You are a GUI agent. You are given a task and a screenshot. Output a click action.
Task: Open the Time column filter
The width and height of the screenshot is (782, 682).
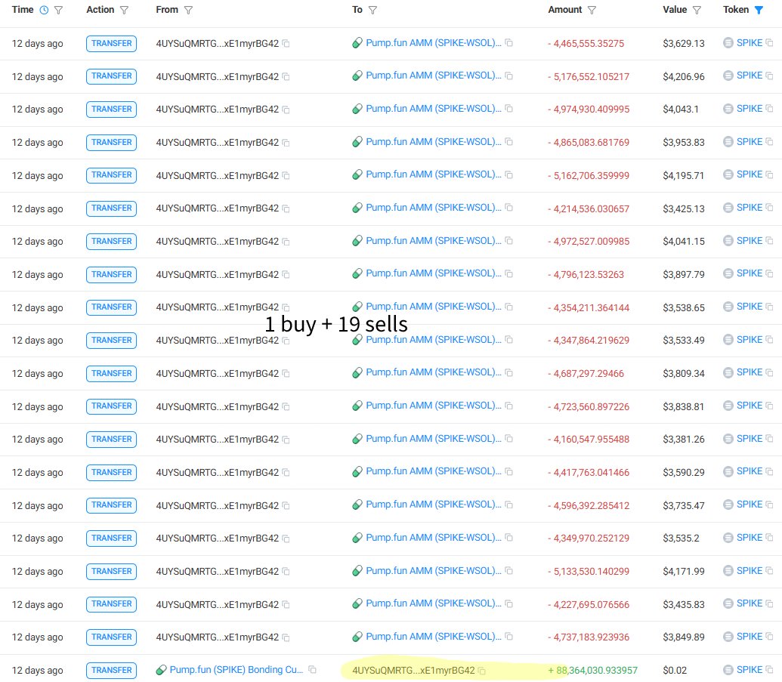click(x=58, y=10)
